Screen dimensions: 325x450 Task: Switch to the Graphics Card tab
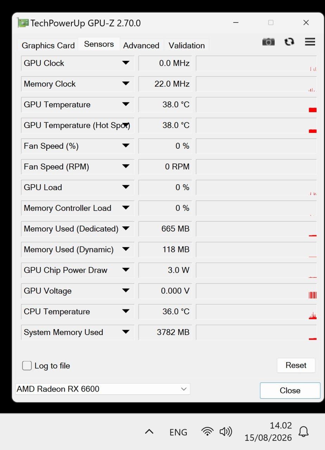point(48,45)
